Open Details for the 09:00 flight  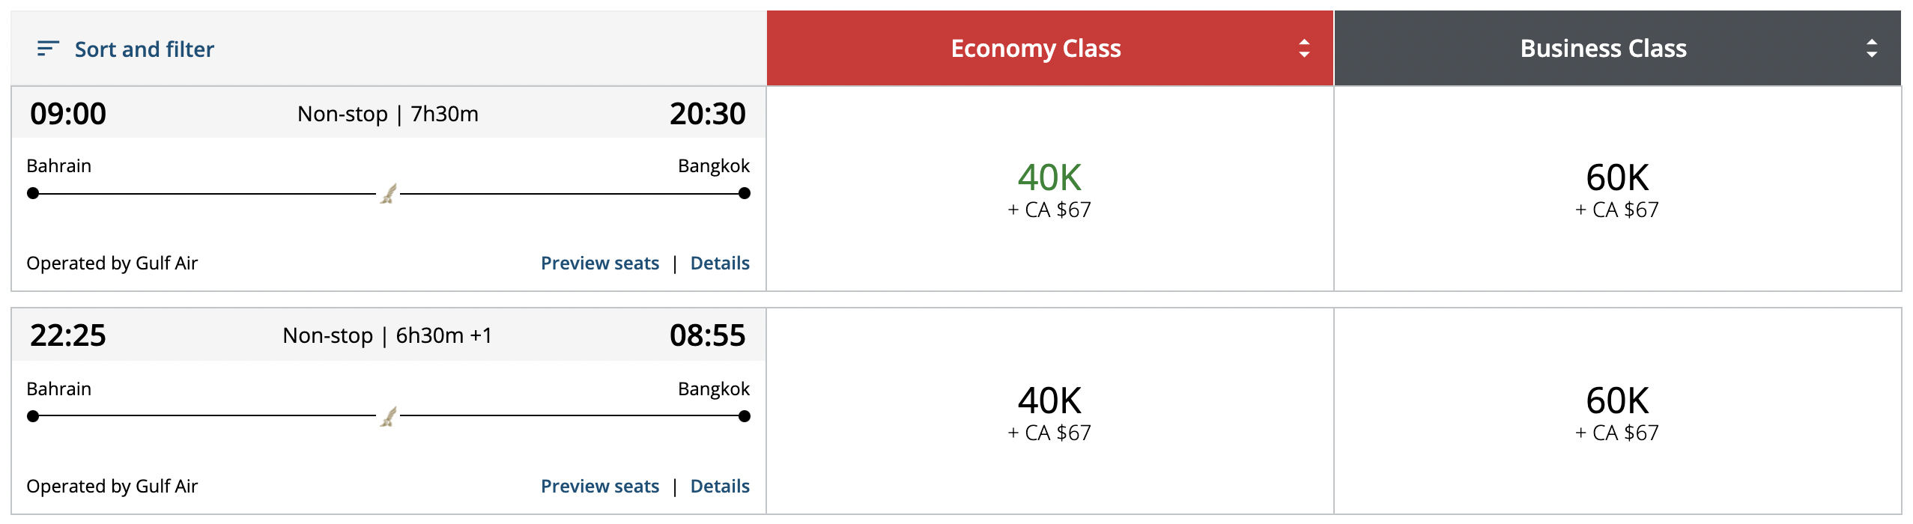[x=720, y=263]
